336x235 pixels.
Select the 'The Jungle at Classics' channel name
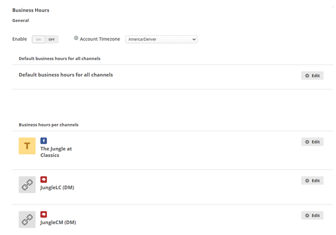[x=56, y=152]
